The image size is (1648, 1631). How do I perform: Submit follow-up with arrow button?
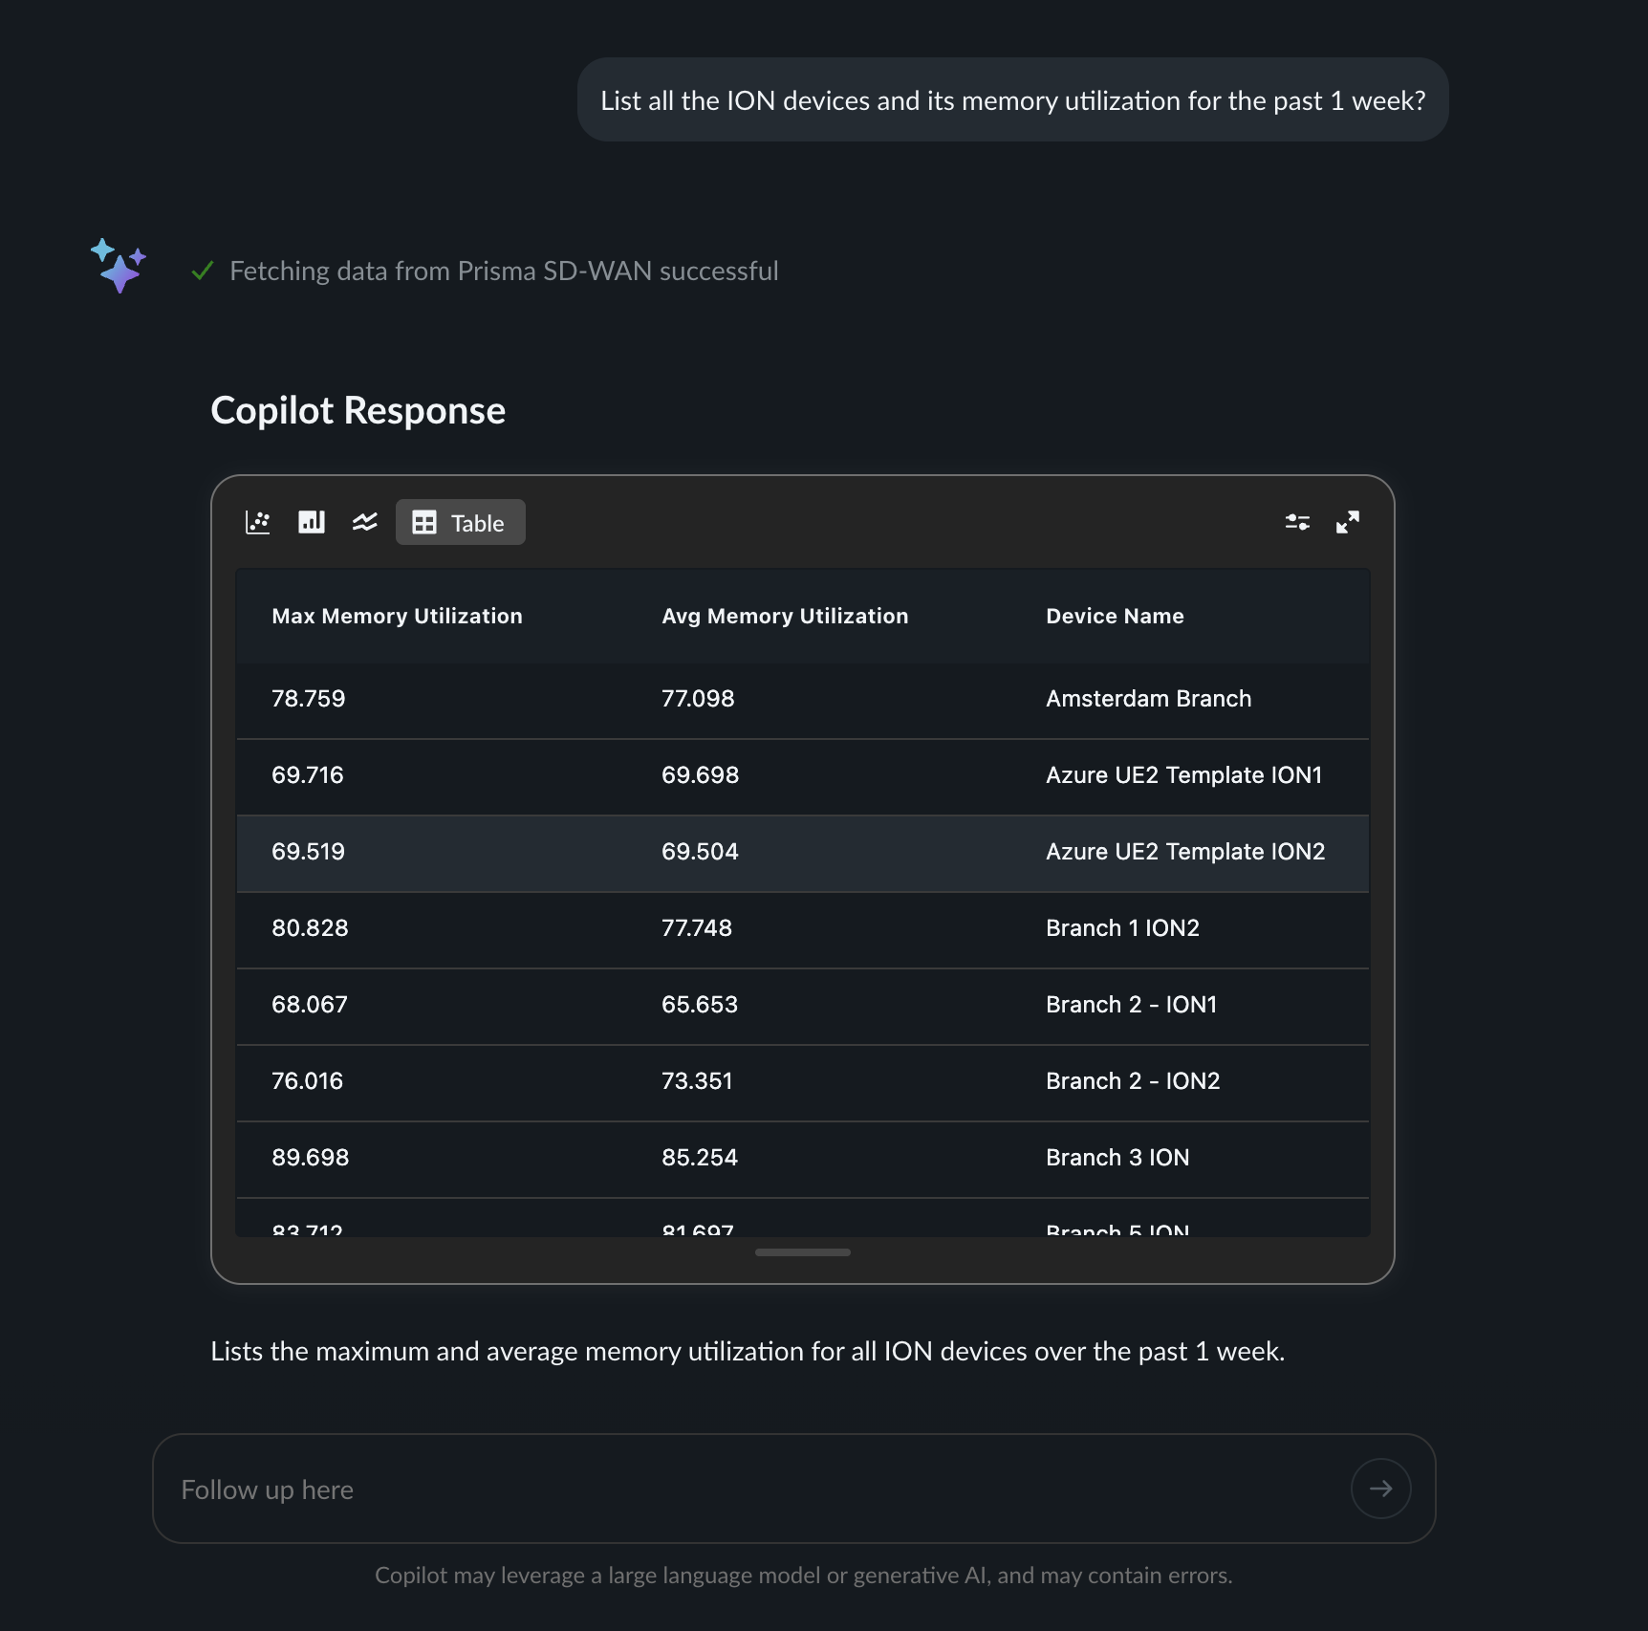pos(1380,1489)
